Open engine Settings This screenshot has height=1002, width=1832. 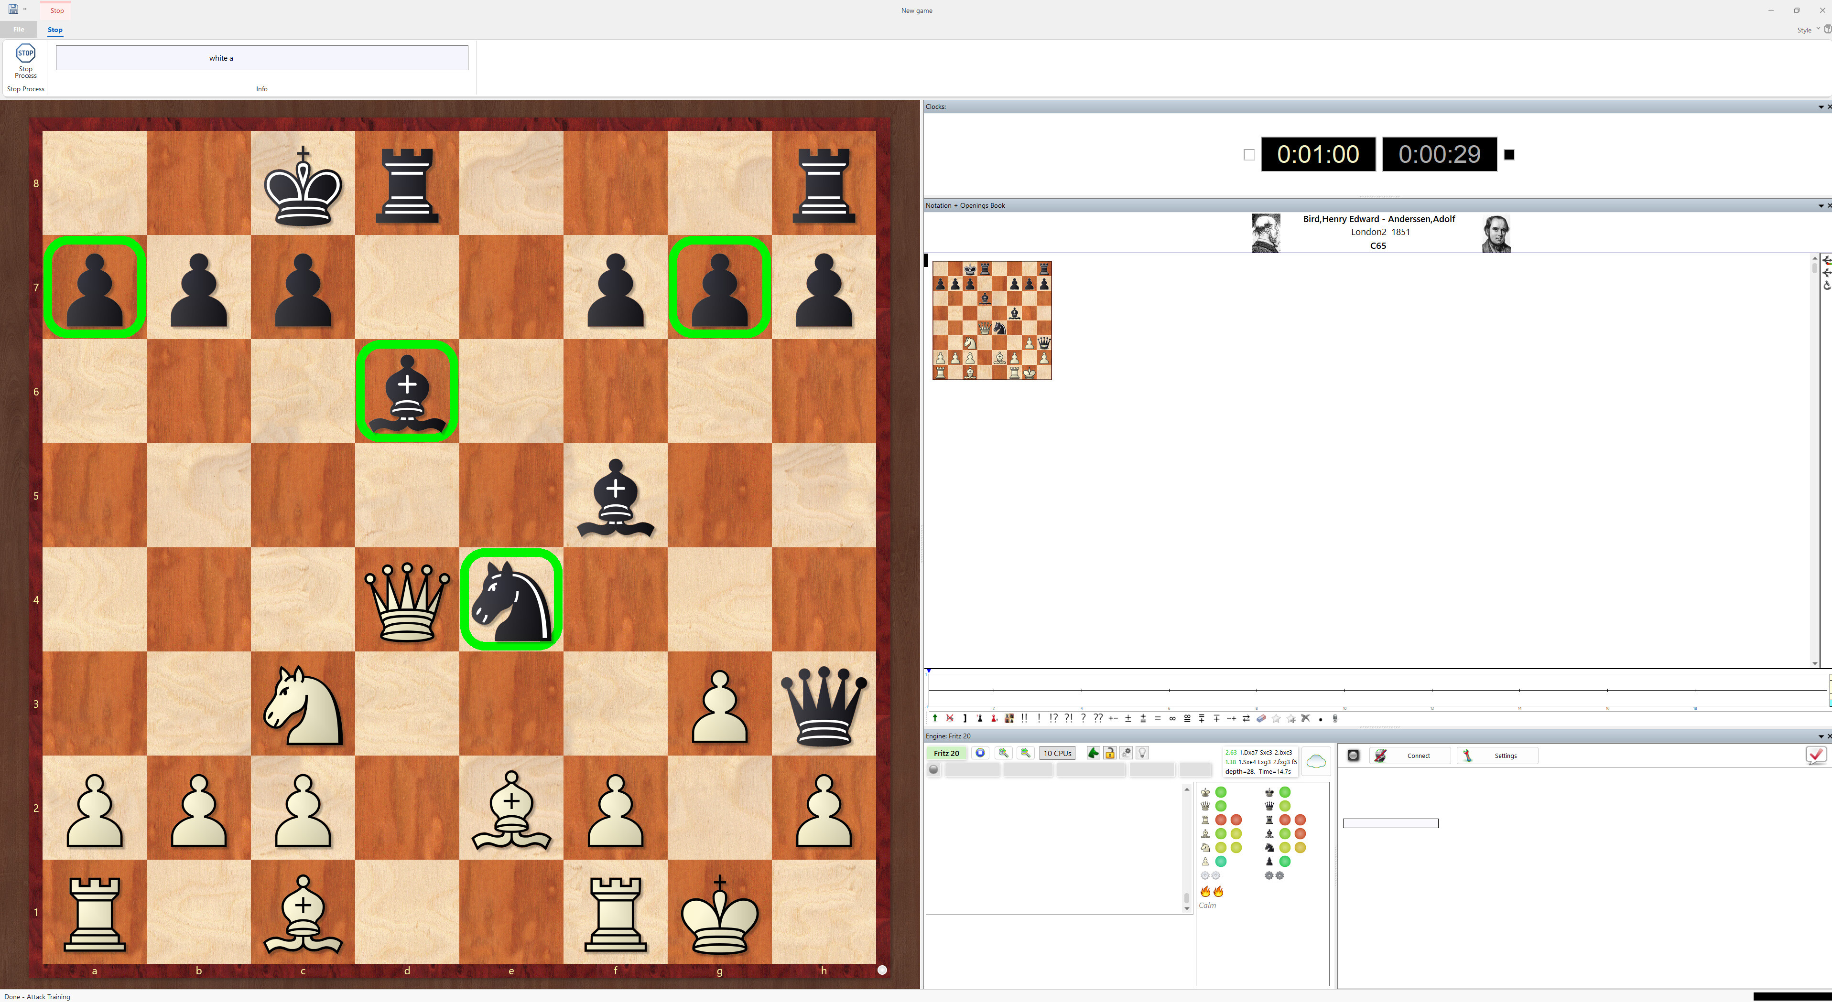pyautogui.click(x=1497, y=756)
